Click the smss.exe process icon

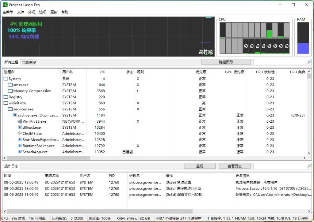(10, 85)
